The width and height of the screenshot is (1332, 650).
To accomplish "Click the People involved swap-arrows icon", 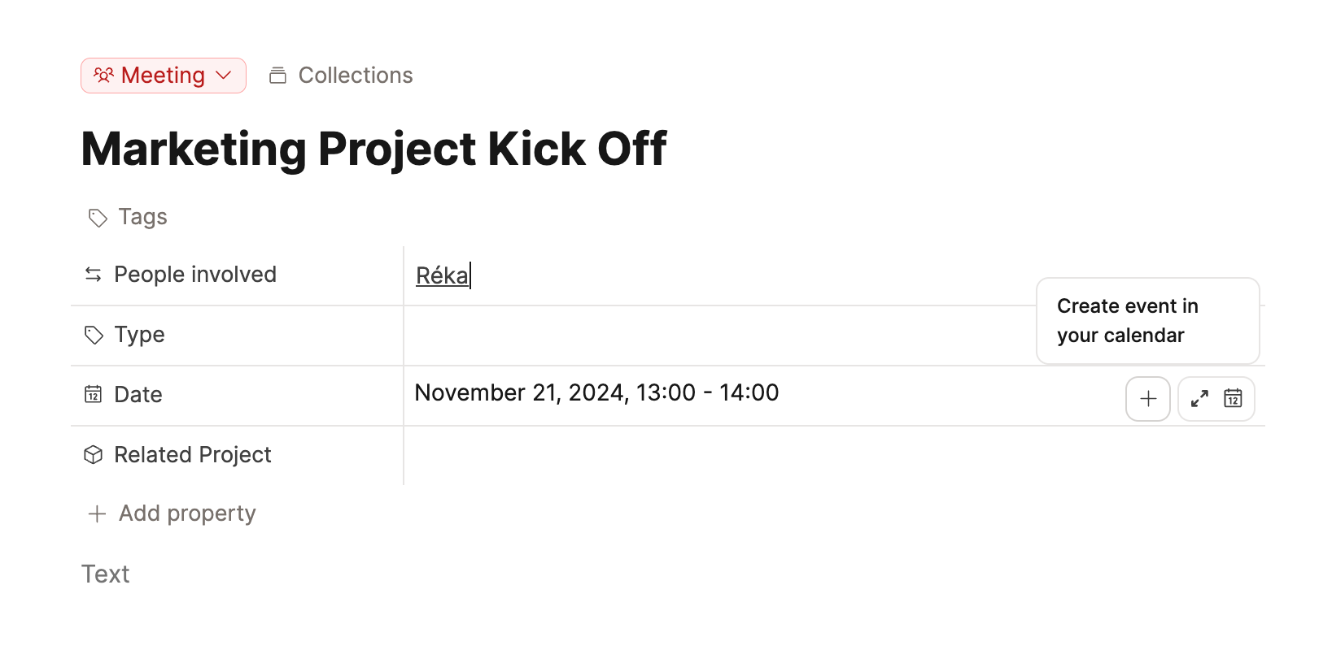I will tap(93, 274).
